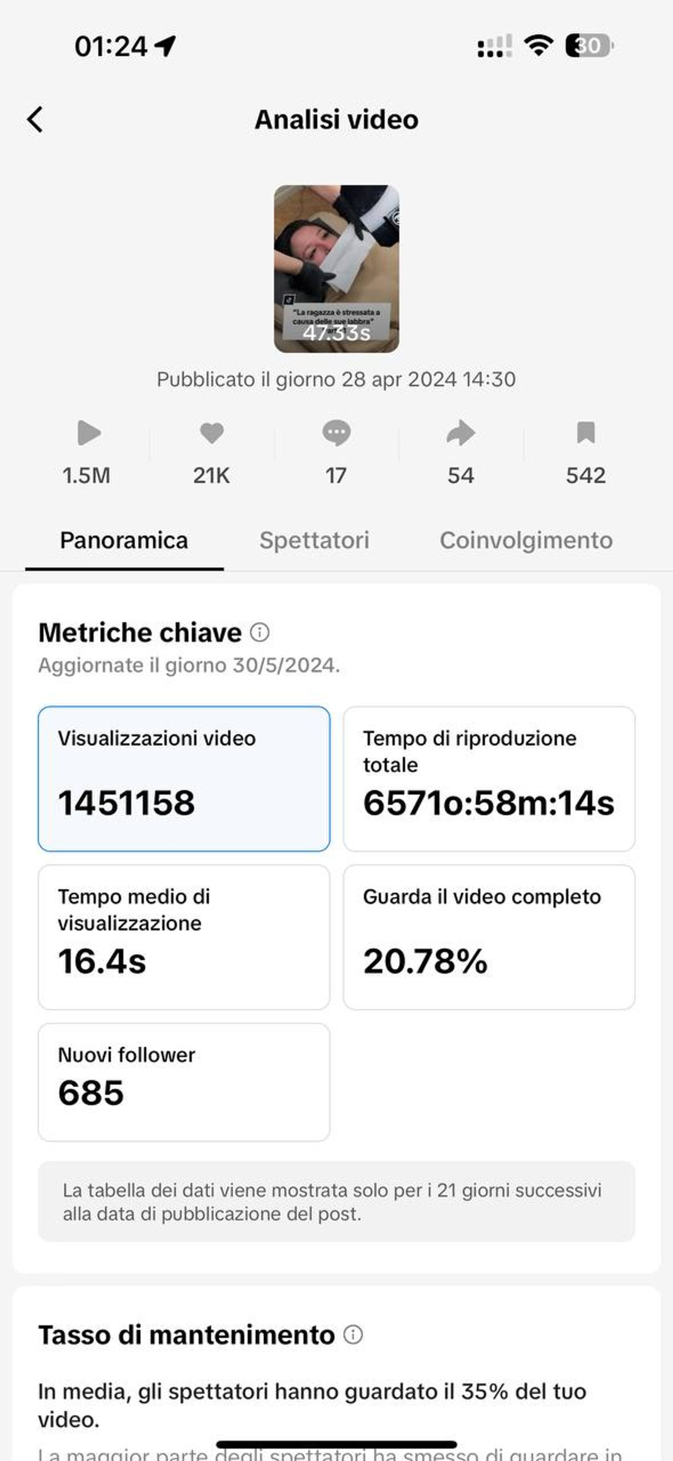Image resolution: width=673 pixels, height=1461 pixels.
Task: Tap the share arrow icon
Action: click(461, 433)
